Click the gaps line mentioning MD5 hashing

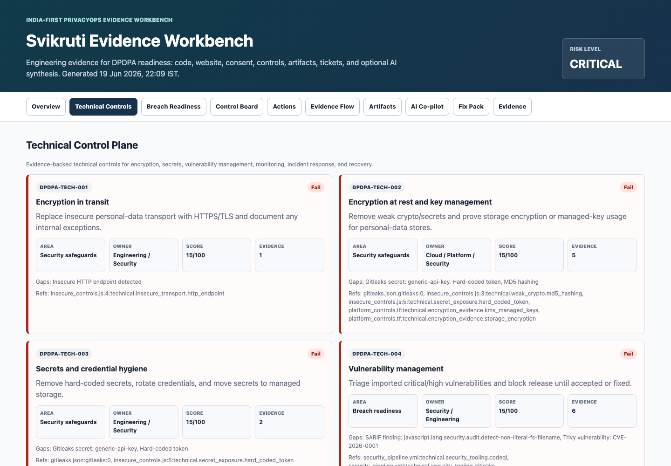[x=444, y=282]
